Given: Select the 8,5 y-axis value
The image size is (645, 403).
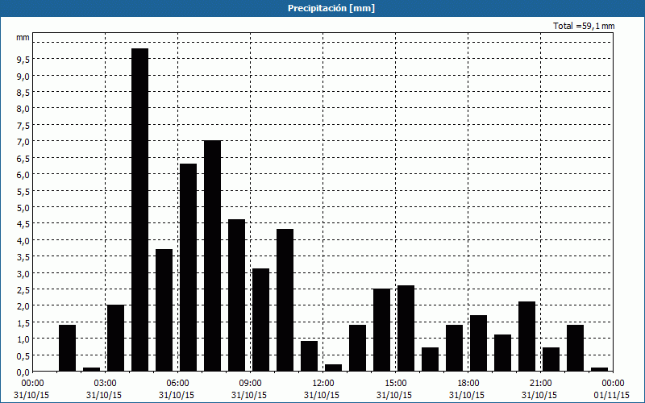Looking at the screenshot, I should pyautogui.click(x=23, y=93).
